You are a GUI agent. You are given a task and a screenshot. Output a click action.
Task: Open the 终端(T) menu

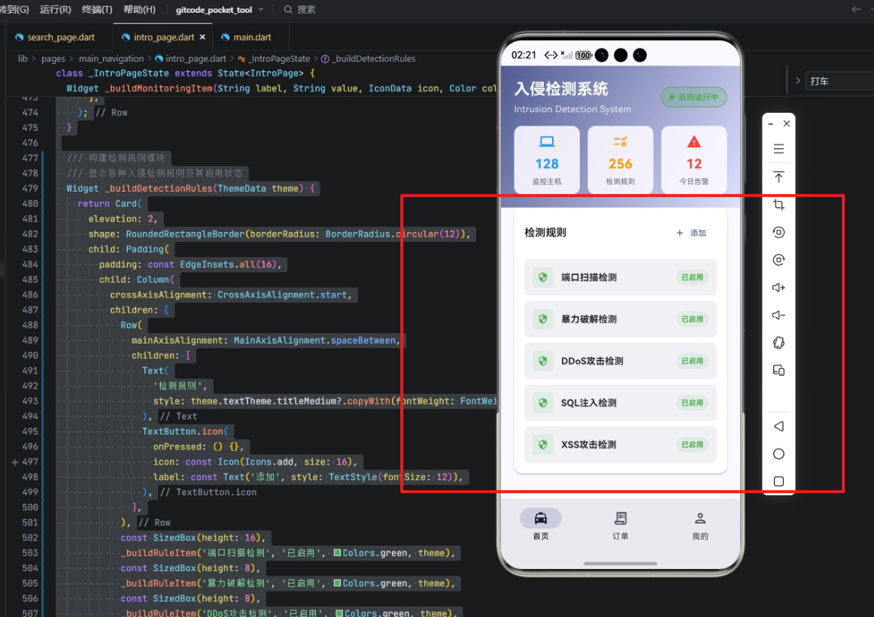[x=97, y=10]
